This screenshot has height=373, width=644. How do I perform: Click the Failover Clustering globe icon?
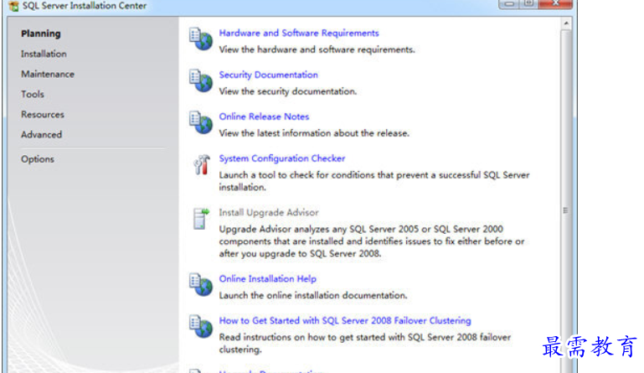click(x=201, y=326)
